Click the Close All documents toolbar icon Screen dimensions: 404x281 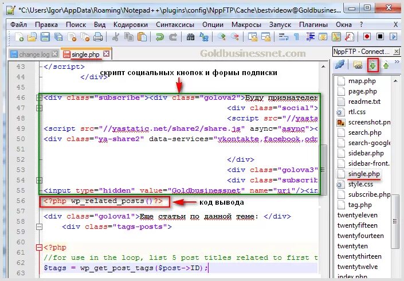tap(85, 37)
